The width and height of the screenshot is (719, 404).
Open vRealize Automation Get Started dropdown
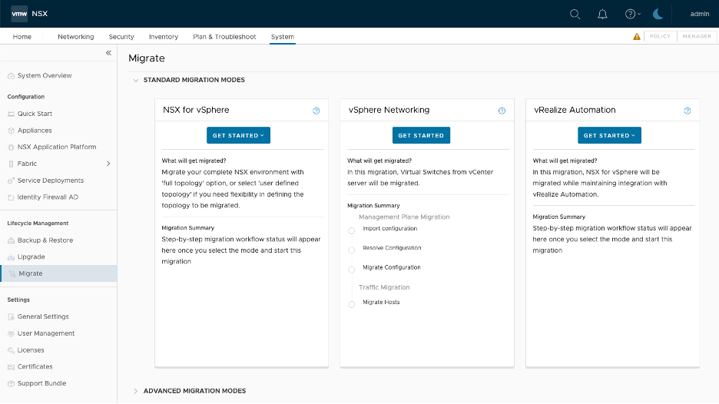point(609,135)
